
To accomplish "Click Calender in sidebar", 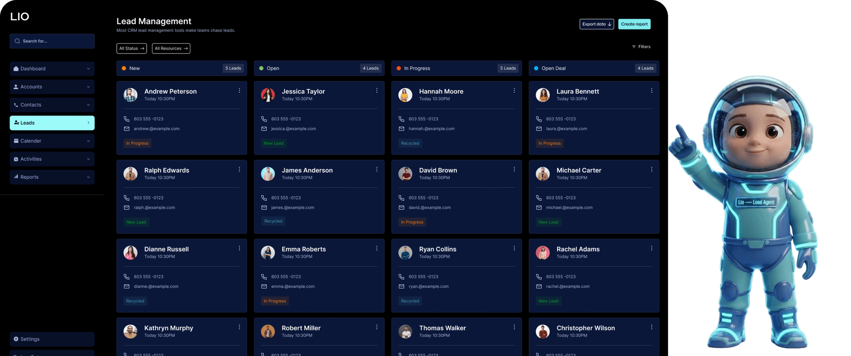I will click(x=52, y=141).
